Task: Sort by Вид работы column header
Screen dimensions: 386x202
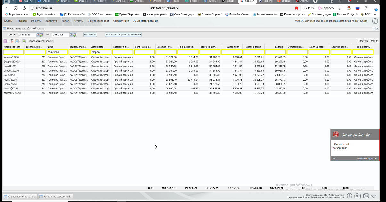Action: [363, 47]
